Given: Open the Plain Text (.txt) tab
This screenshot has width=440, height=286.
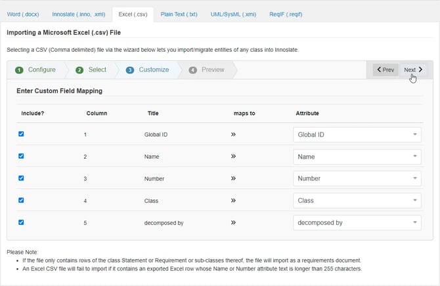Looking at the screenshot, I should coord(179,14).
